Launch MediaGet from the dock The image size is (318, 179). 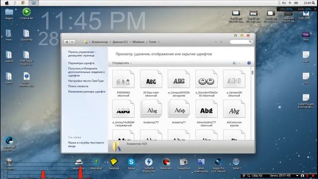click(x=96, y=164)
